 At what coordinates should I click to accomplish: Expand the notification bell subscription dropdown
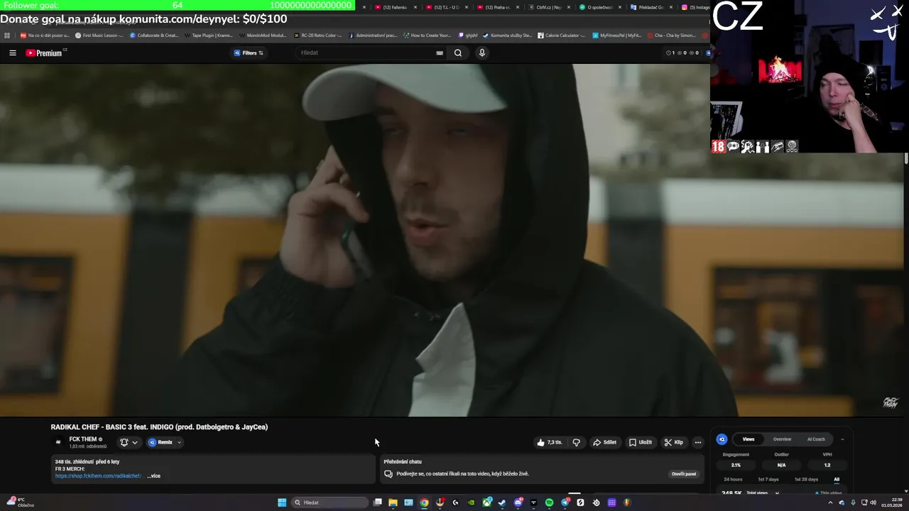(129, 442)
